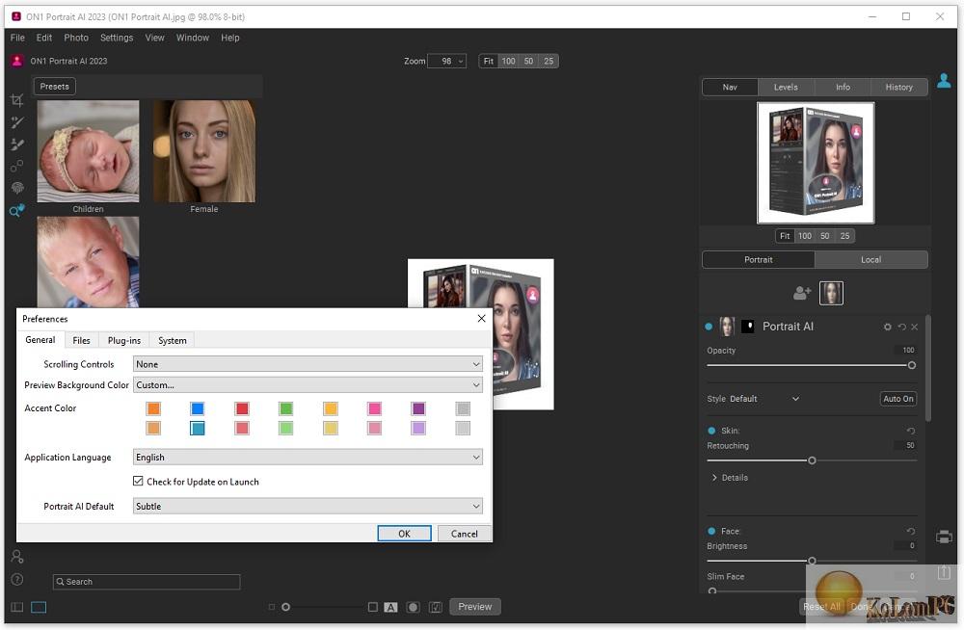Reset the Skin section

(911, 431)
